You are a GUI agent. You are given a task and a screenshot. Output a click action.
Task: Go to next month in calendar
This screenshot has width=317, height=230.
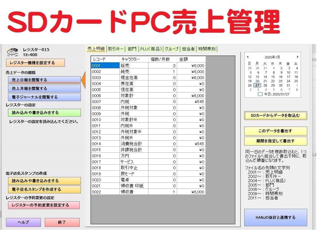pos(298,57)
